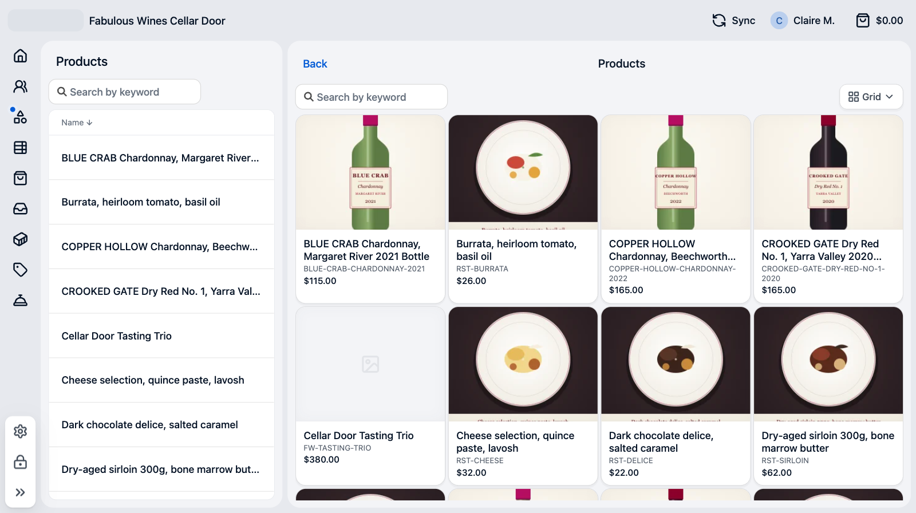The image size is (916, 513).
Task: Open COPPER HOLLOW bottle thumbnail
Action: point(676,172)
